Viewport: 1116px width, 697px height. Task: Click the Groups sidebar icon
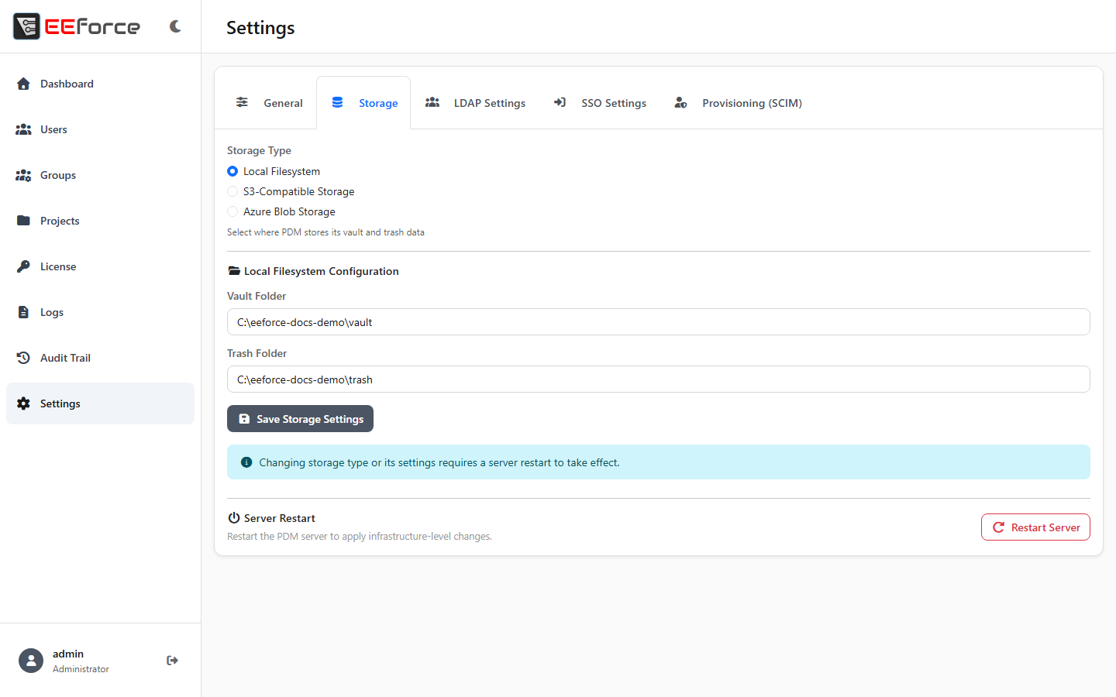pyautogui.click(x=23, y=175)
